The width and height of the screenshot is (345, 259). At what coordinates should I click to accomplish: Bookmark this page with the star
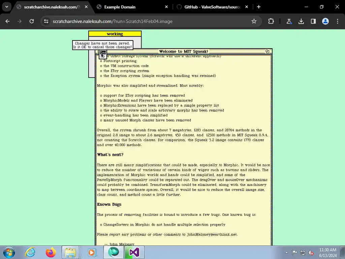pos(254,21)
